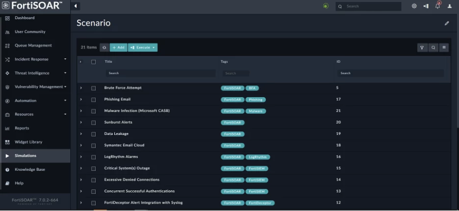Open the Data Leakage scenario
The height and width of the screenshot is (211, 459).
[x=116, y=133]
